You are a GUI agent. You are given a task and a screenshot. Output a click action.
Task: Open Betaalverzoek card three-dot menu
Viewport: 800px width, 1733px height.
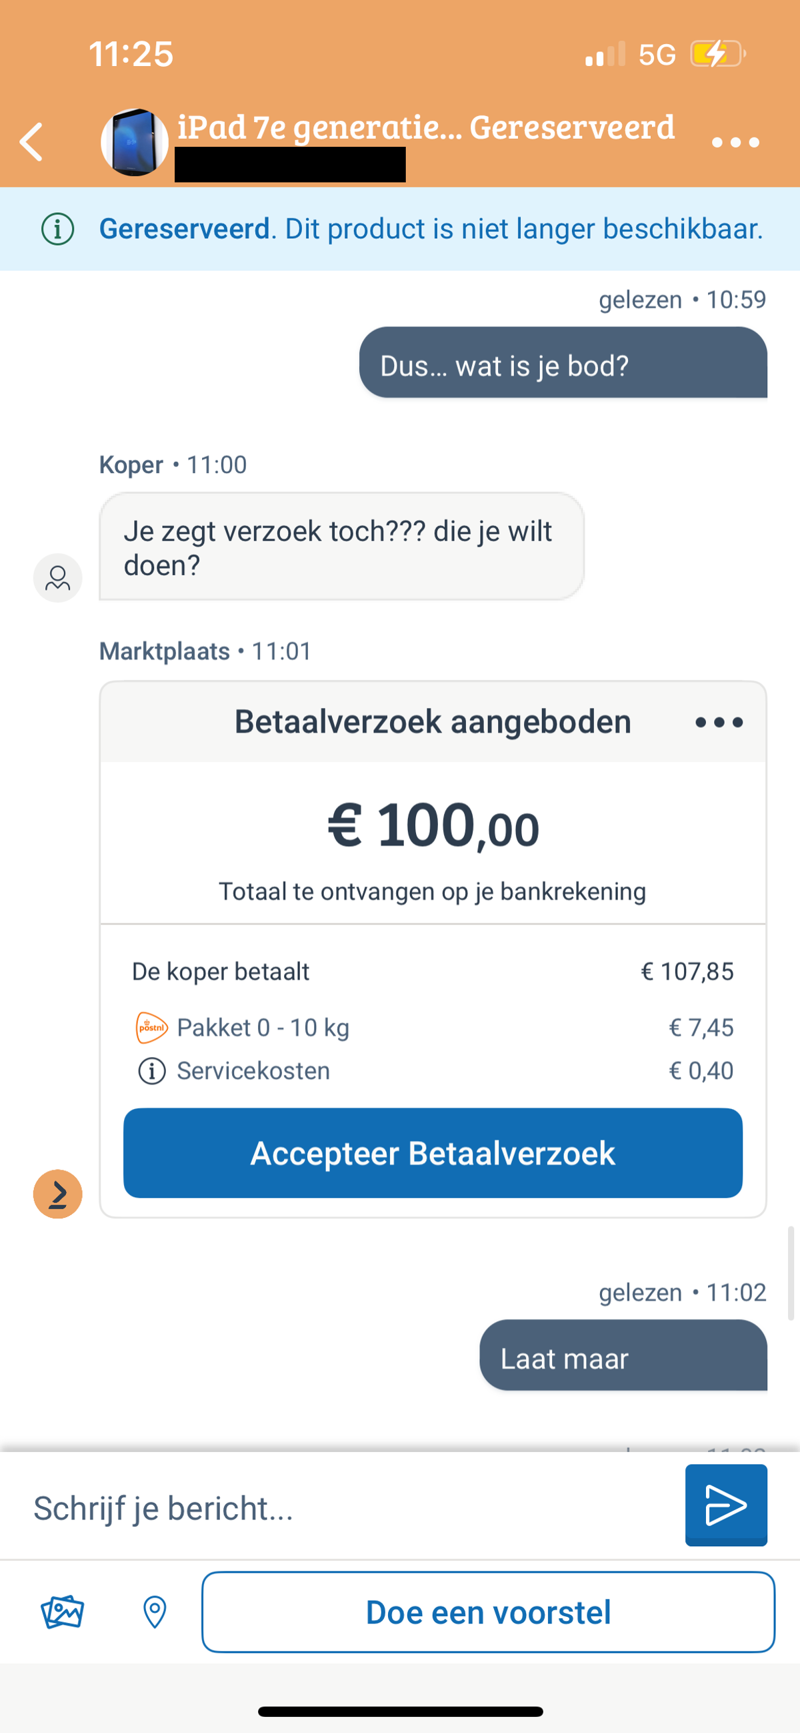719,722
